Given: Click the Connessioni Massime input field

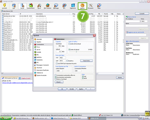Looking at the screenshot, I should pos(78,71).
